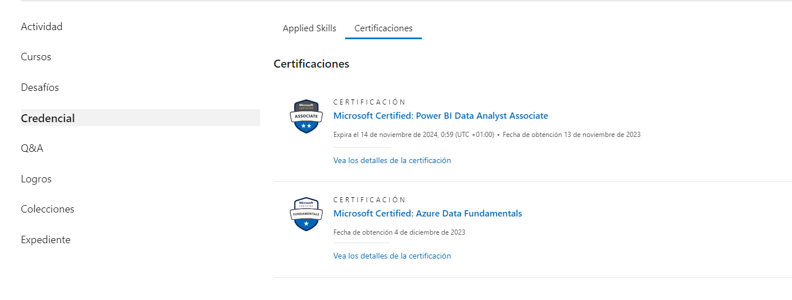Click CERTIFICACIÓN label above Power BI title
The image size is (792, 300).
370,102
